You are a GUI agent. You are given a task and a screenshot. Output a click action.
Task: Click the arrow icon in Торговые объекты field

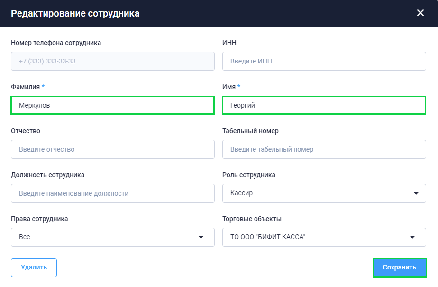[412, 237]
